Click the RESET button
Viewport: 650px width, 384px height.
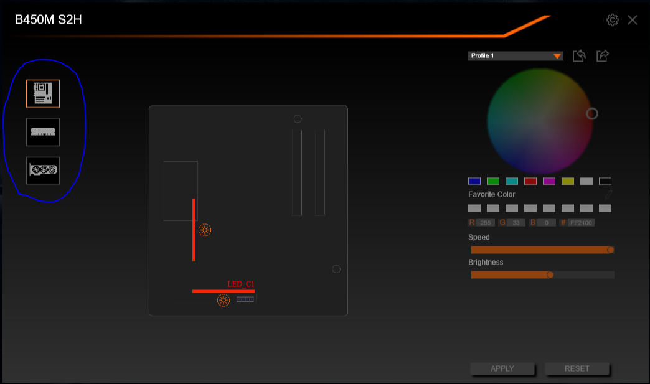pos(577,368)
